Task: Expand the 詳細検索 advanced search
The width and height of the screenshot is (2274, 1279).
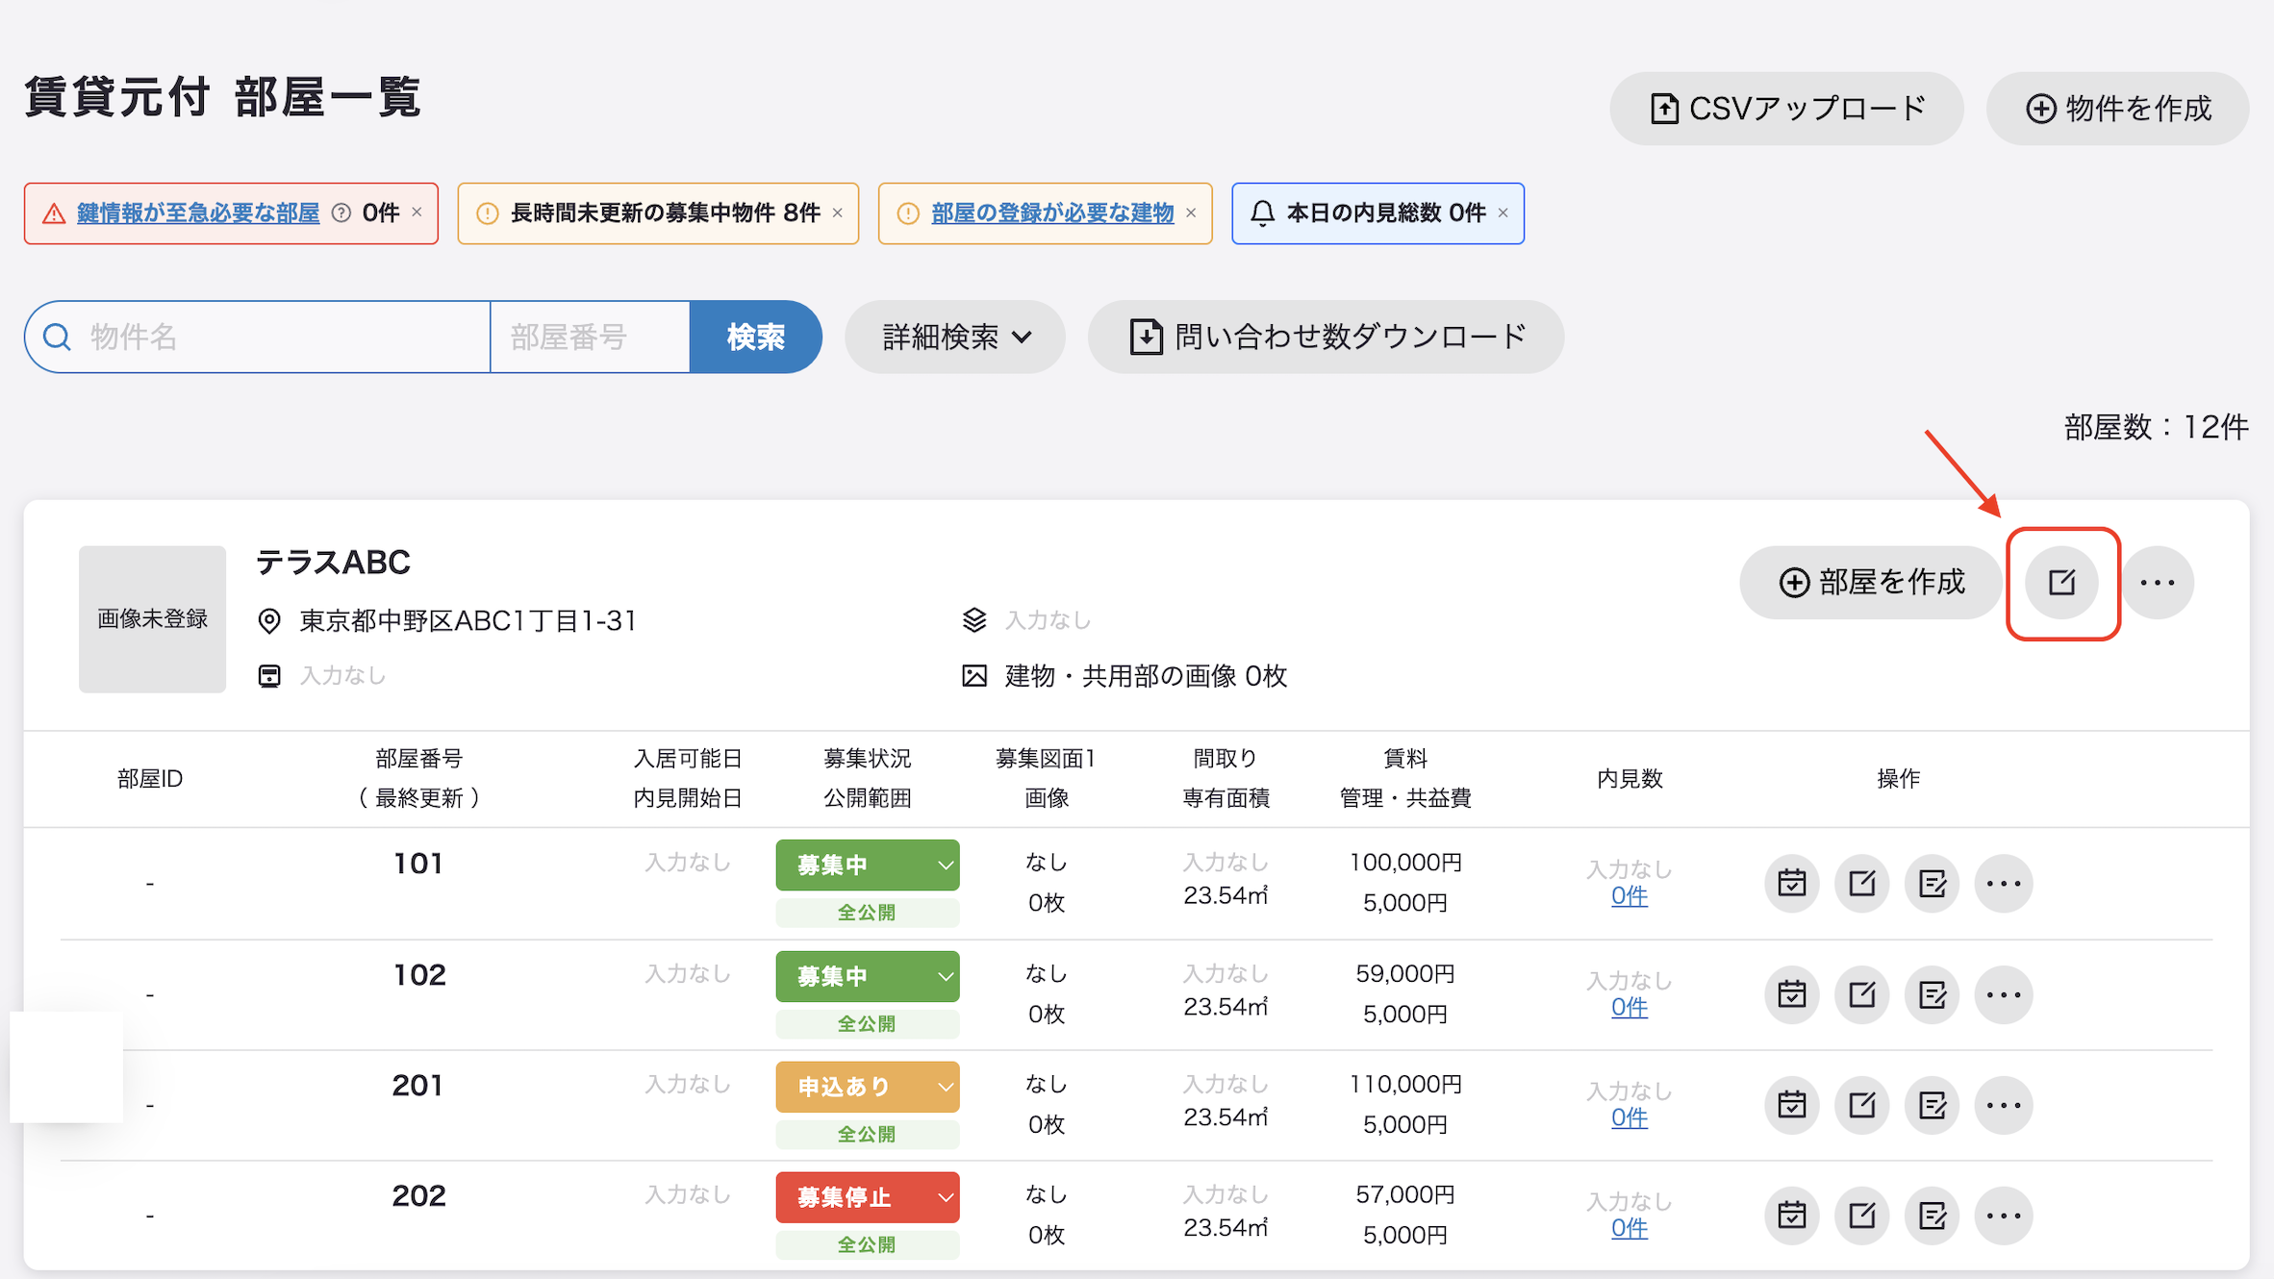Action: point(955,337)
